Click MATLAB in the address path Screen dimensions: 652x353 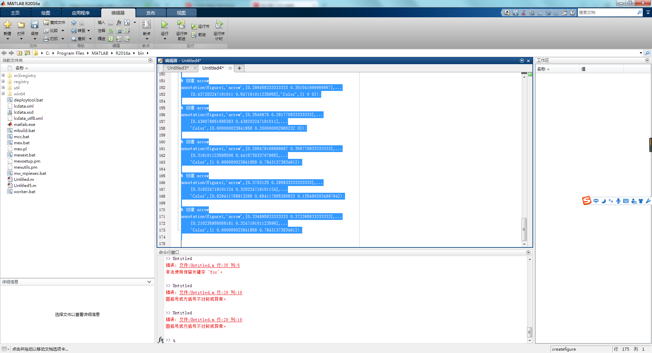(100, 53)
